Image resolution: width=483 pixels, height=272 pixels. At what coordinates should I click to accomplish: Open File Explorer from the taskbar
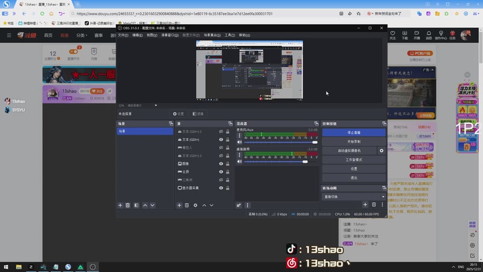click(x=19, y=267)
